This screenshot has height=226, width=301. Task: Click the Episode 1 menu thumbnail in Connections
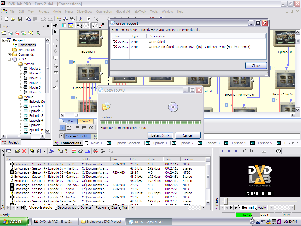(89, 38)
